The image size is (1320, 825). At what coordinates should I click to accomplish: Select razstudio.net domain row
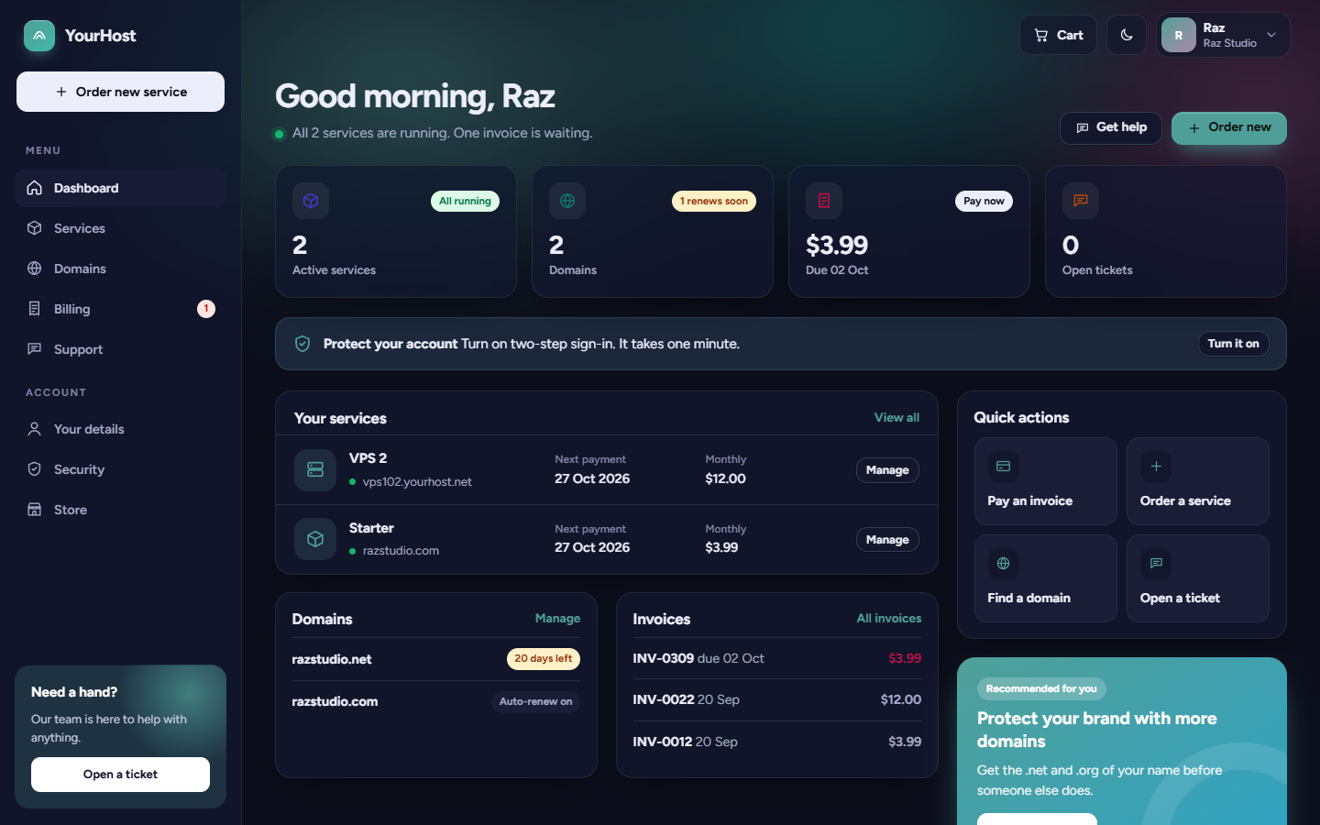436,659
